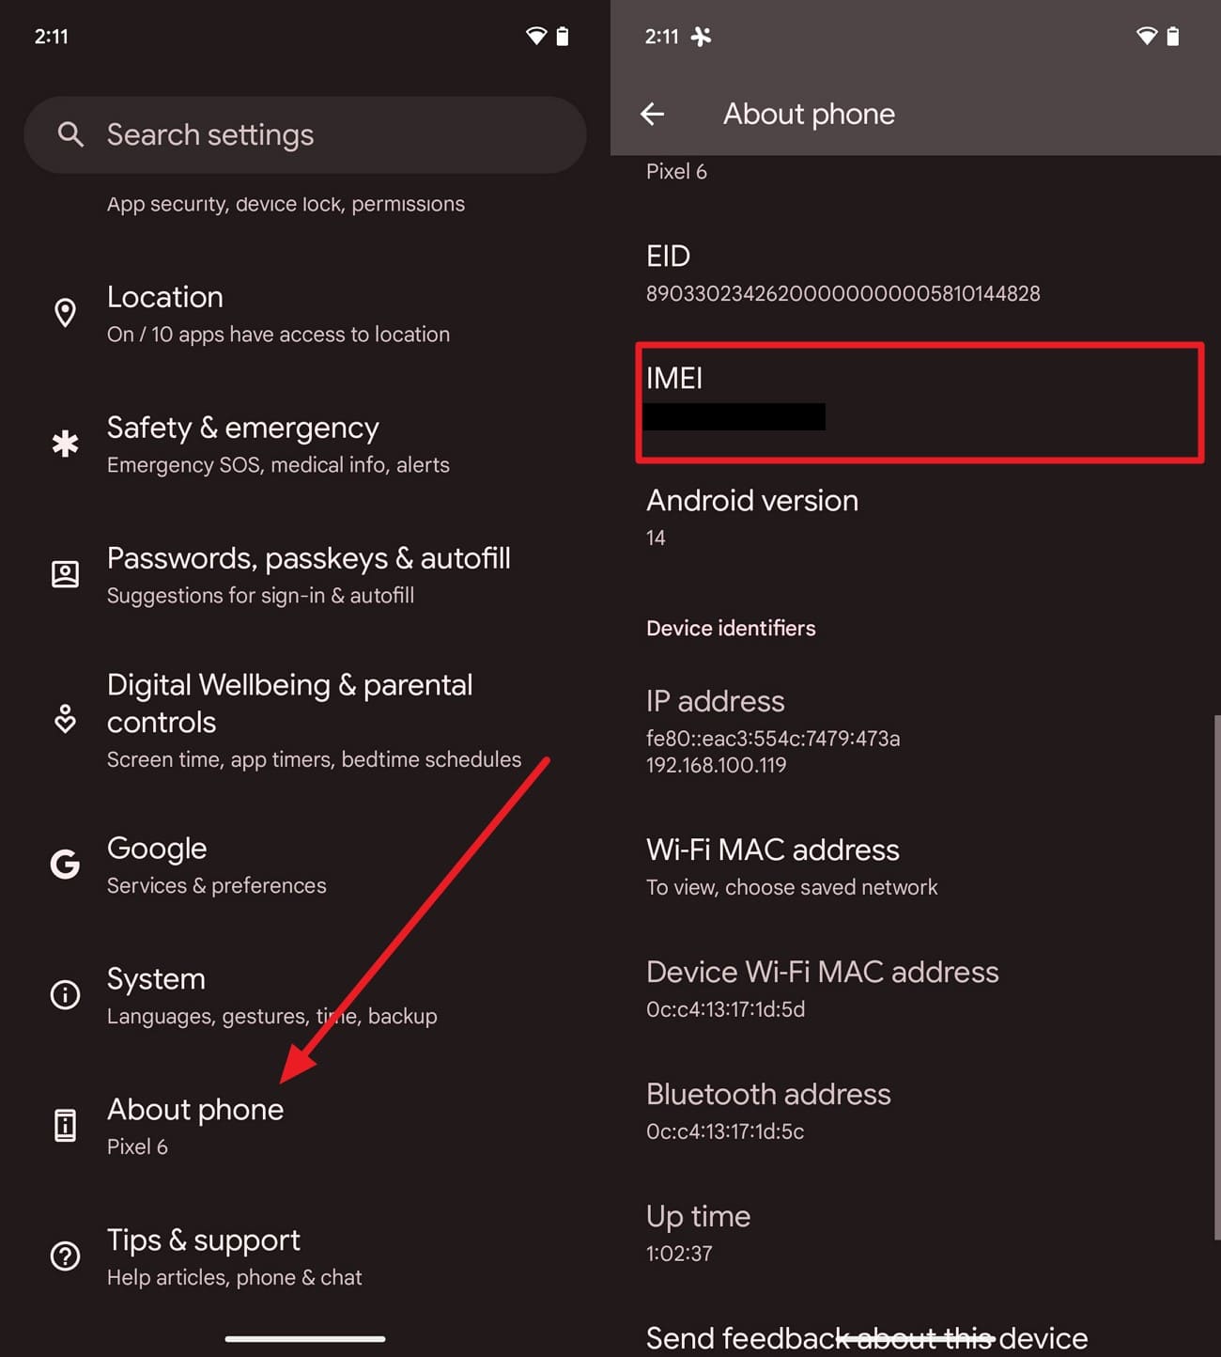This screenshot has width=1221, height=1357.
Task: Open Digital Wellbeing & parental controls
Action: click(305, 720)
